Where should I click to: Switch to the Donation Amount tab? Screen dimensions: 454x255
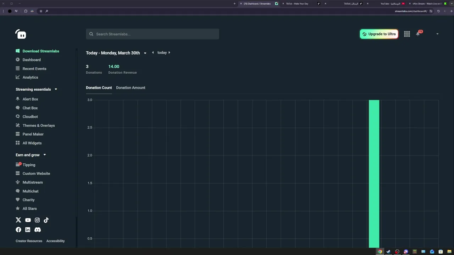[x=131, y=87]
